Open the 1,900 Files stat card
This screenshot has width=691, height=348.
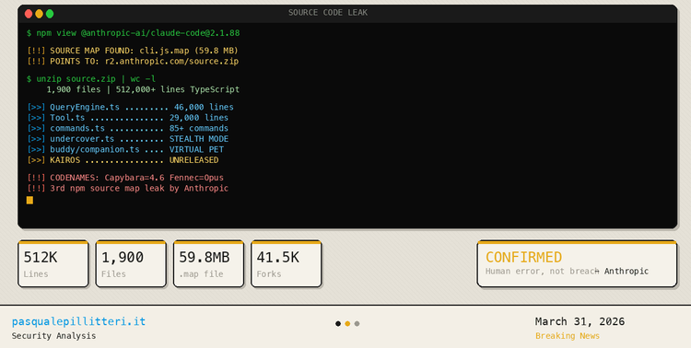(131, 263)
